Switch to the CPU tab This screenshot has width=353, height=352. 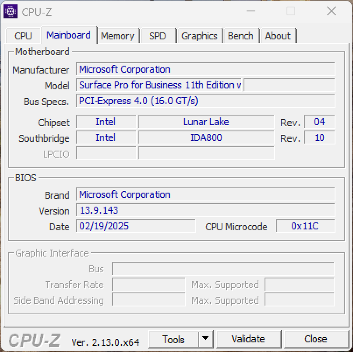tap(23, 36)
